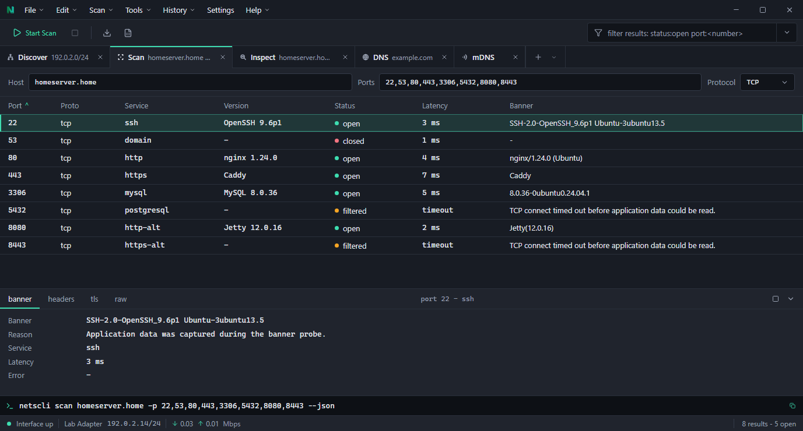Select the banner detail tab

click(20, 299)
